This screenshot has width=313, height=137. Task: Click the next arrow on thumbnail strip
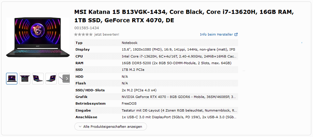pos(67,79)
